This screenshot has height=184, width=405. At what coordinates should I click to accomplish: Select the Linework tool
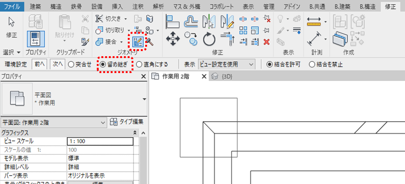(297, 30)
